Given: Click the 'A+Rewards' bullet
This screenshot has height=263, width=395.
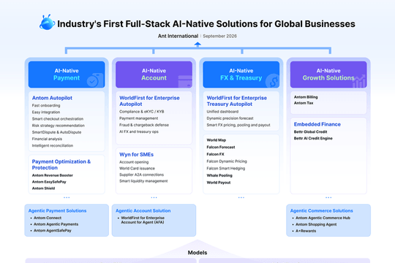Looking at the screenshot, I should [x=306, y=231].
